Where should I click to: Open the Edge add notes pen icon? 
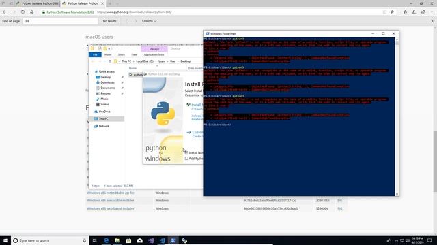[414, 12]
